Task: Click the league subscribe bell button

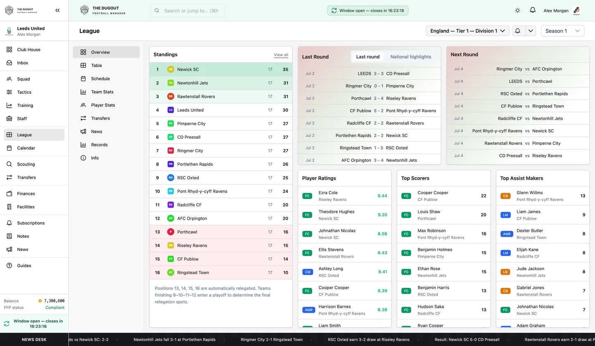Action: (x=517, y=31)
